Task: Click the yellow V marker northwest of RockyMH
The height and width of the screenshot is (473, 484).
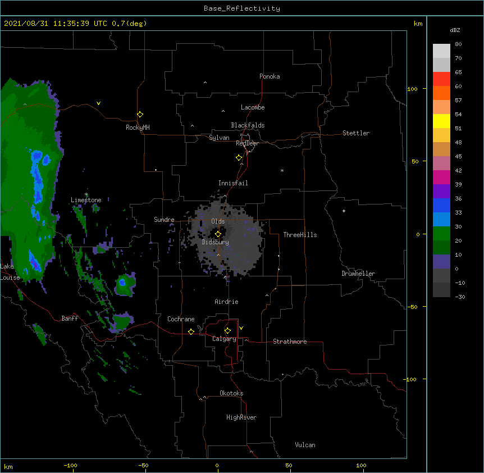Action: [x=98, y=103]
